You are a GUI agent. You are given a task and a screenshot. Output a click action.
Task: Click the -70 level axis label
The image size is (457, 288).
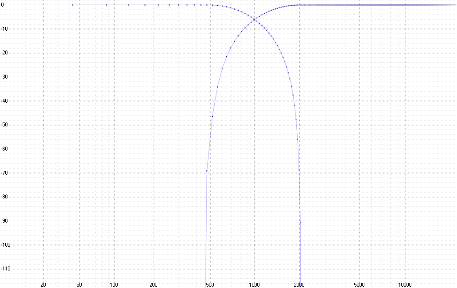pos(4,173)
